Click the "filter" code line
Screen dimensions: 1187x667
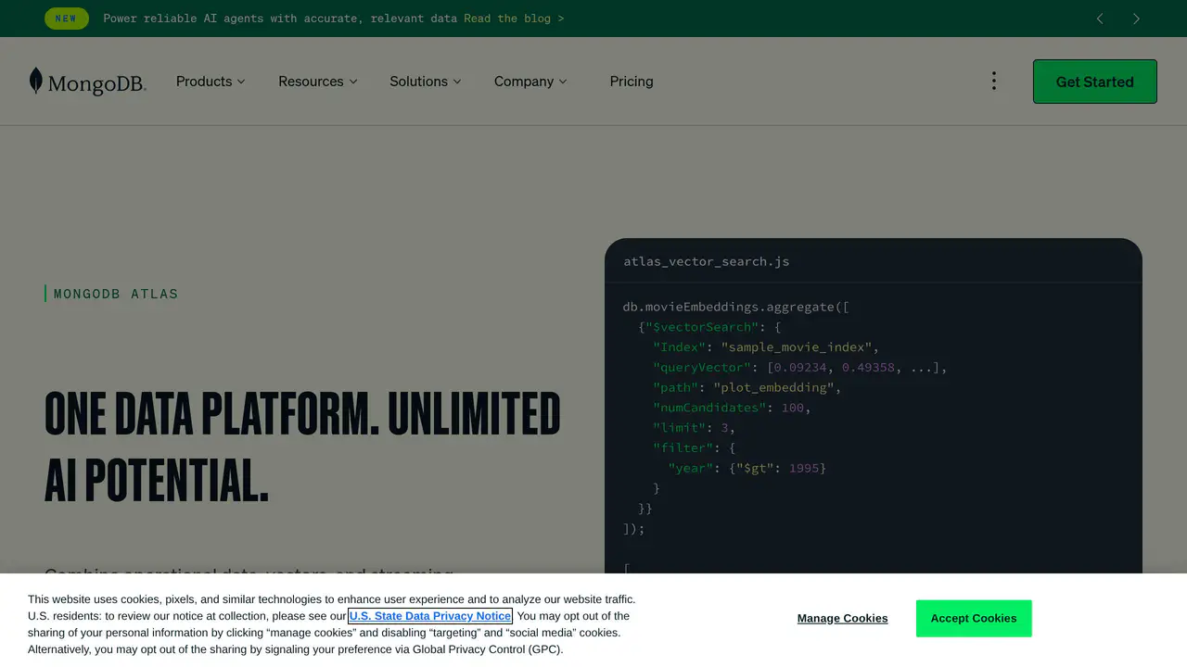[695, 448]
